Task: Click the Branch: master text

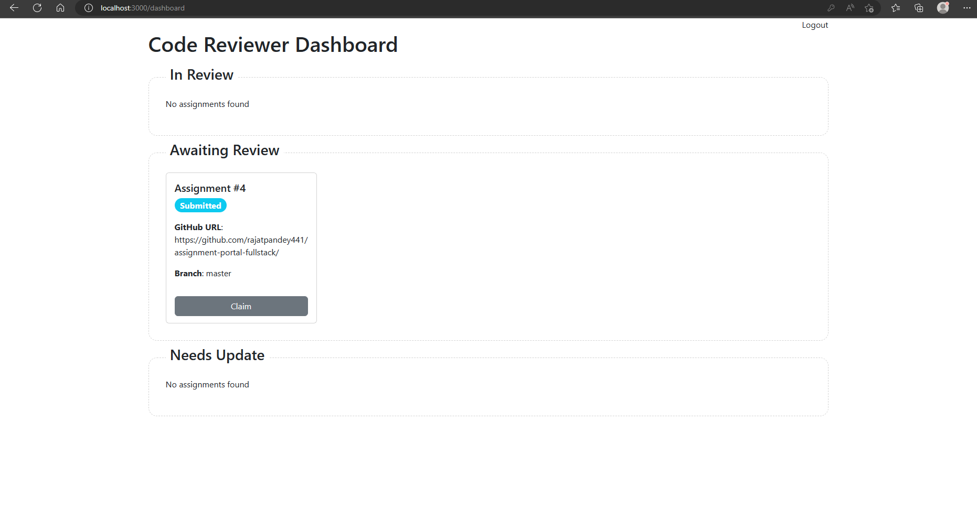Action: coord(203,274)
